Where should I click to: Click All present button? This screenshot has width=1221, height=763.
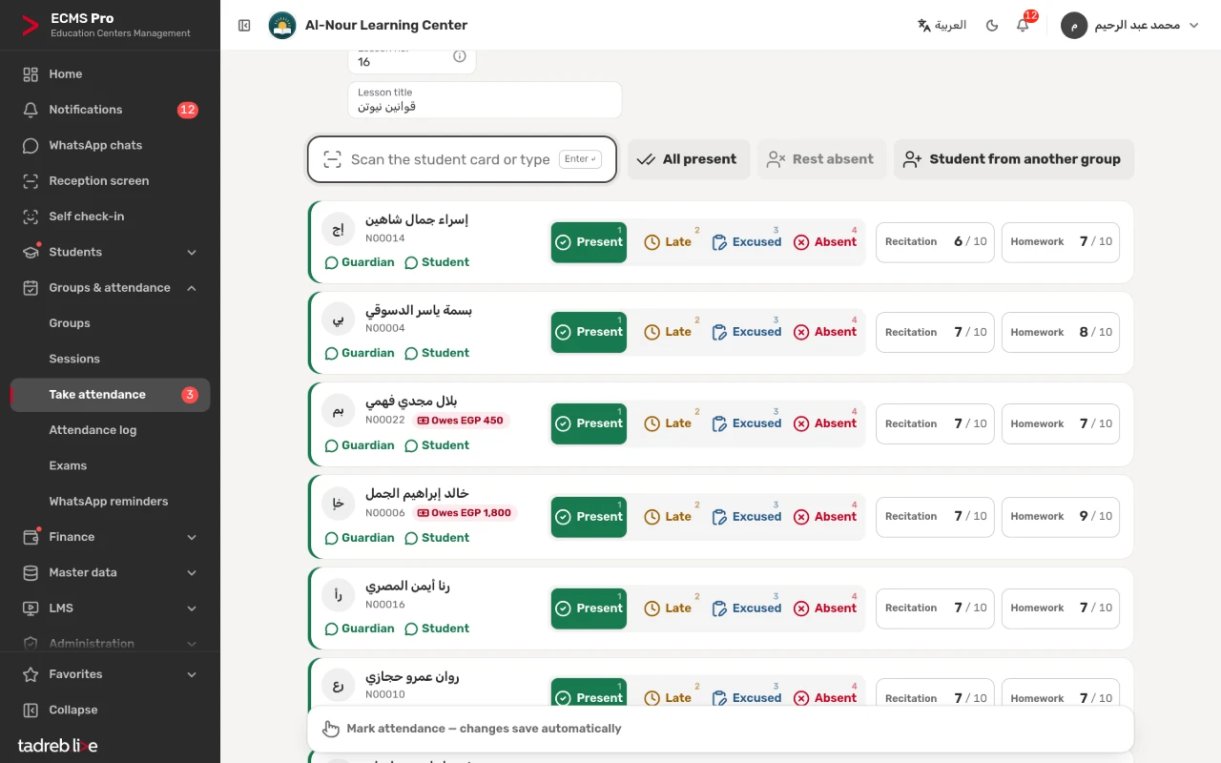(689, 159)
